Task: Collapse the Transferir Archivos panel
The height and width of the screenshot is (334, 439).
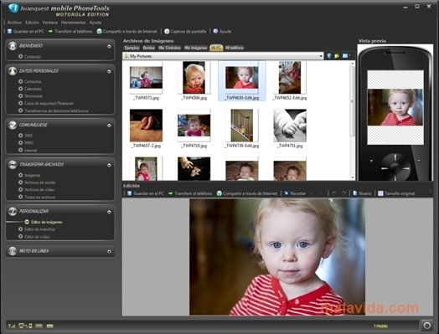Action: 109,165
